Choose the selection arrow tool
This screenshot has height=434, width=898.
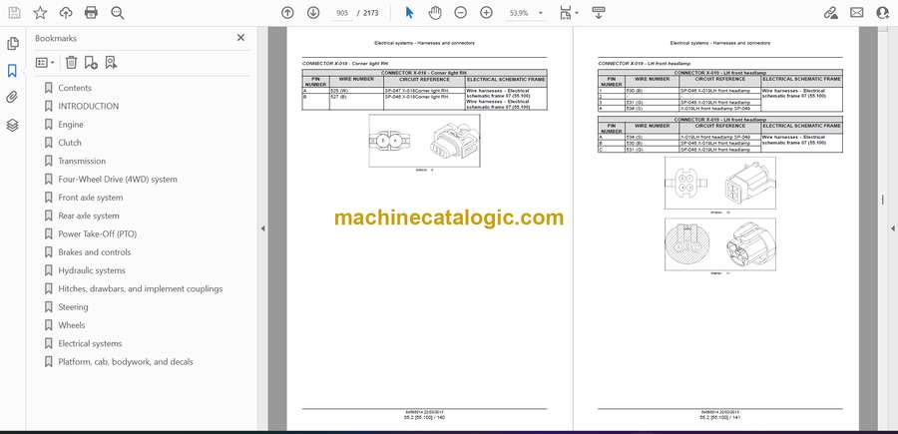(x=409, y=13)
